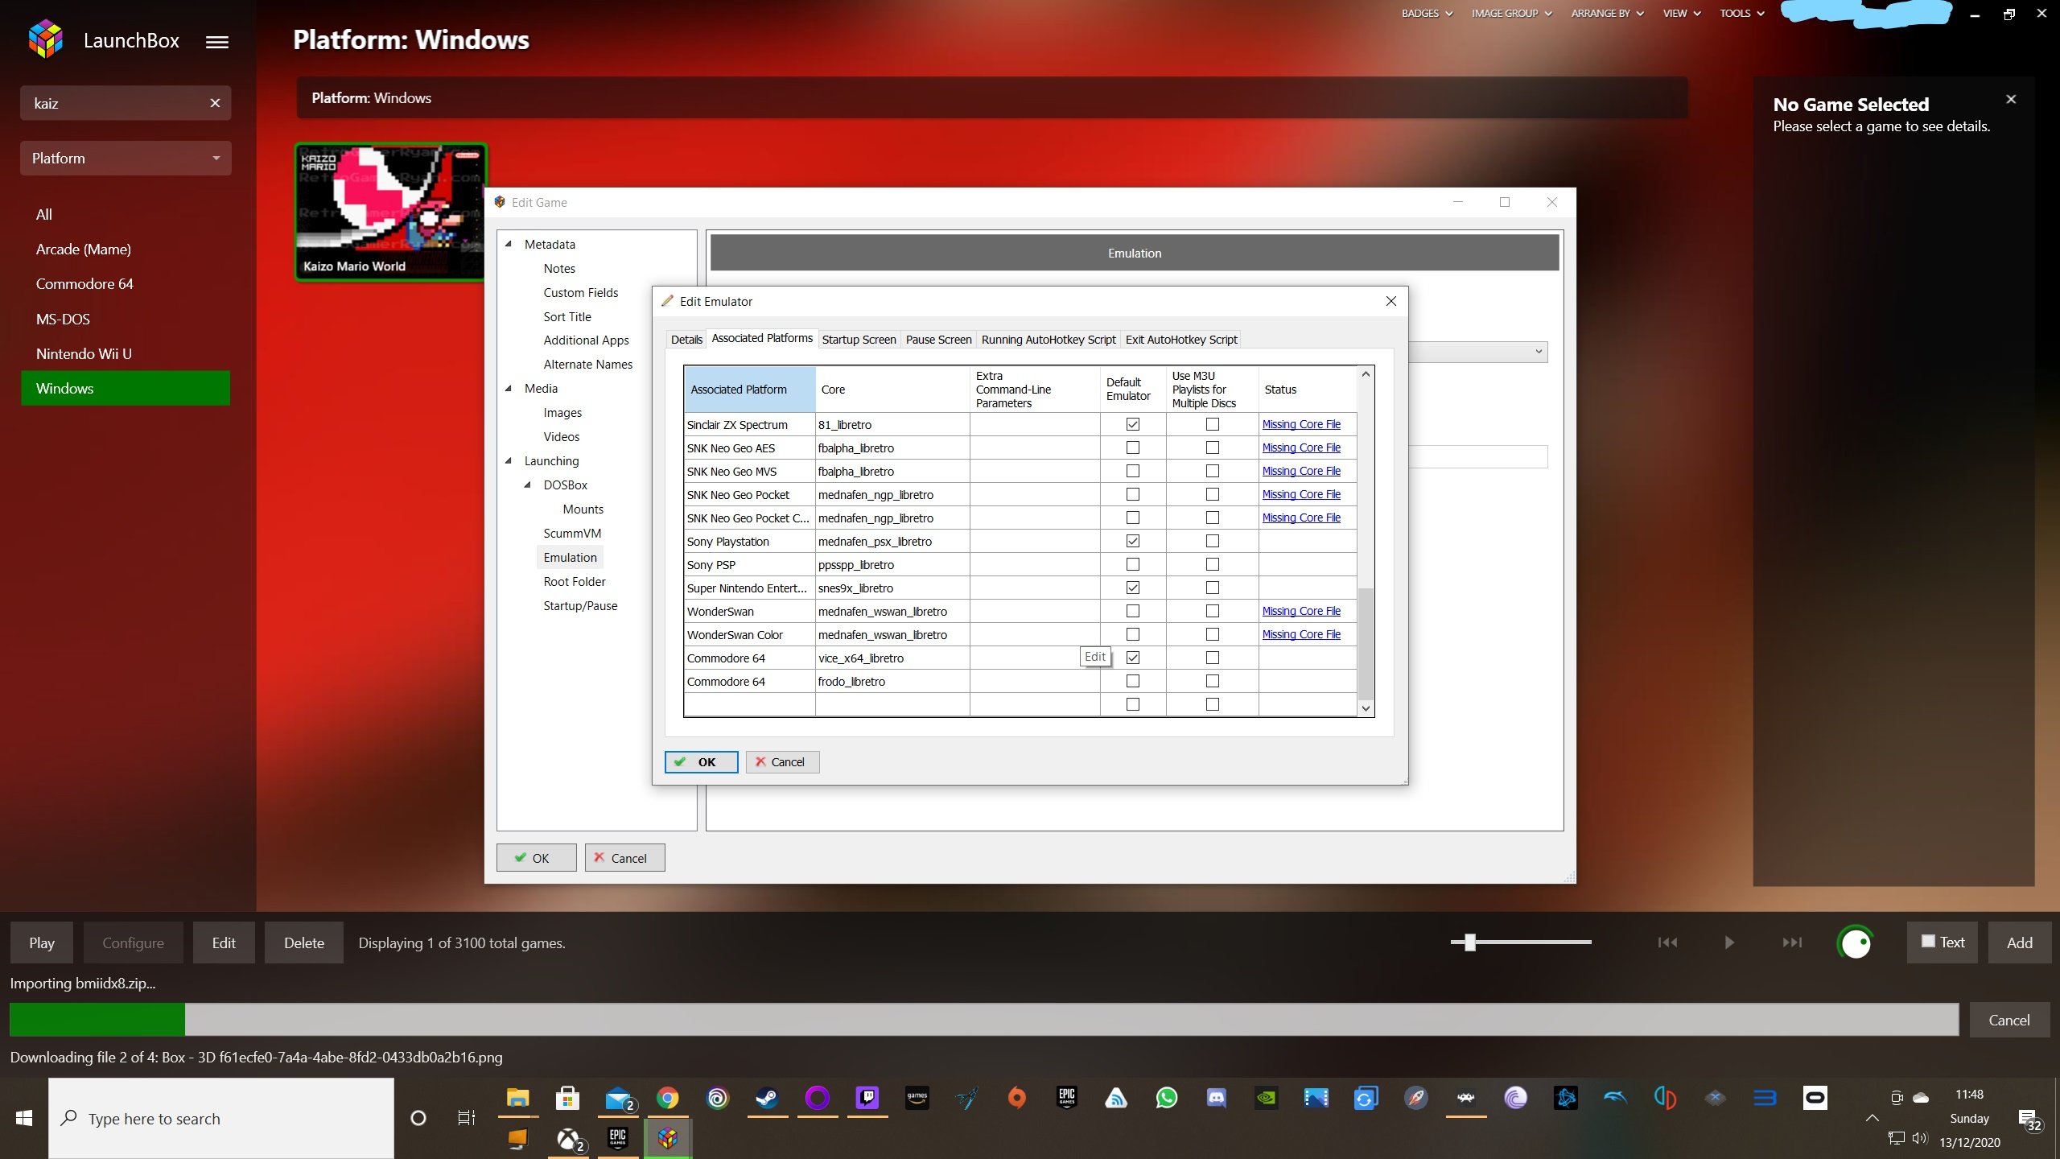Open File Explorer from the taskbar
The image size is (2060, 1159).
coord(517,1098)
